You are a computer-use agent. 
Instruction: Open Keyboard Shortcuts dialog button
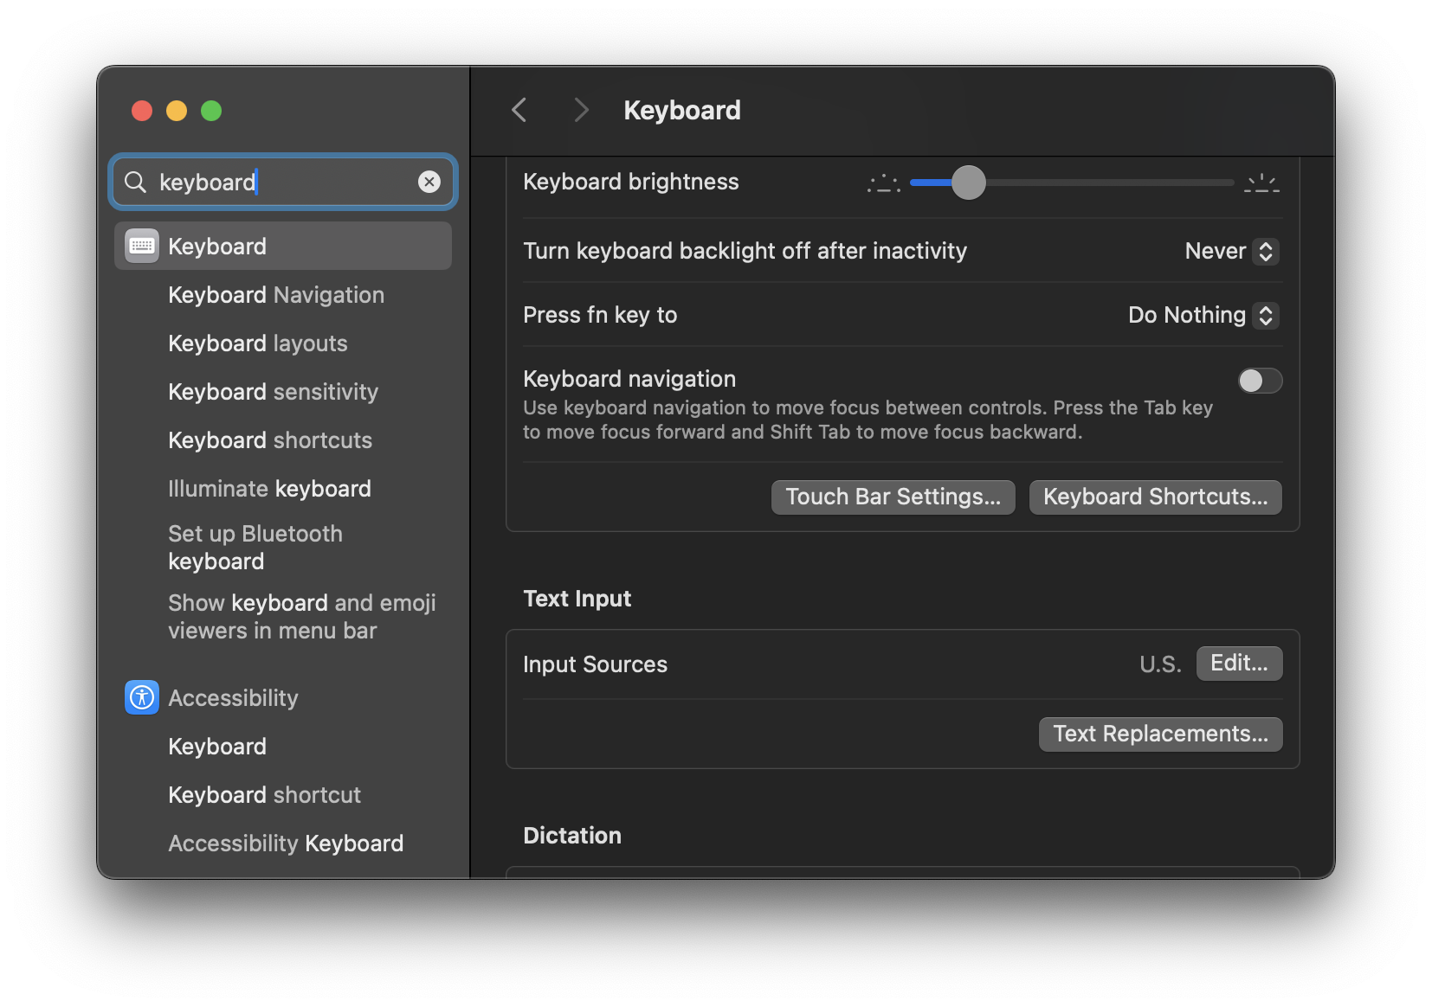click(1156, 497)
